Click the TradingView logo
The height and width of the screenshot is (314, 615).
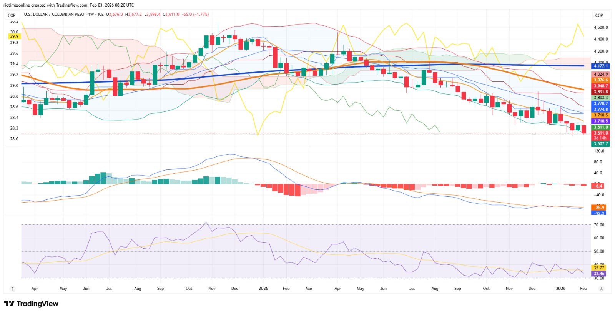click(x=31, y=304)
